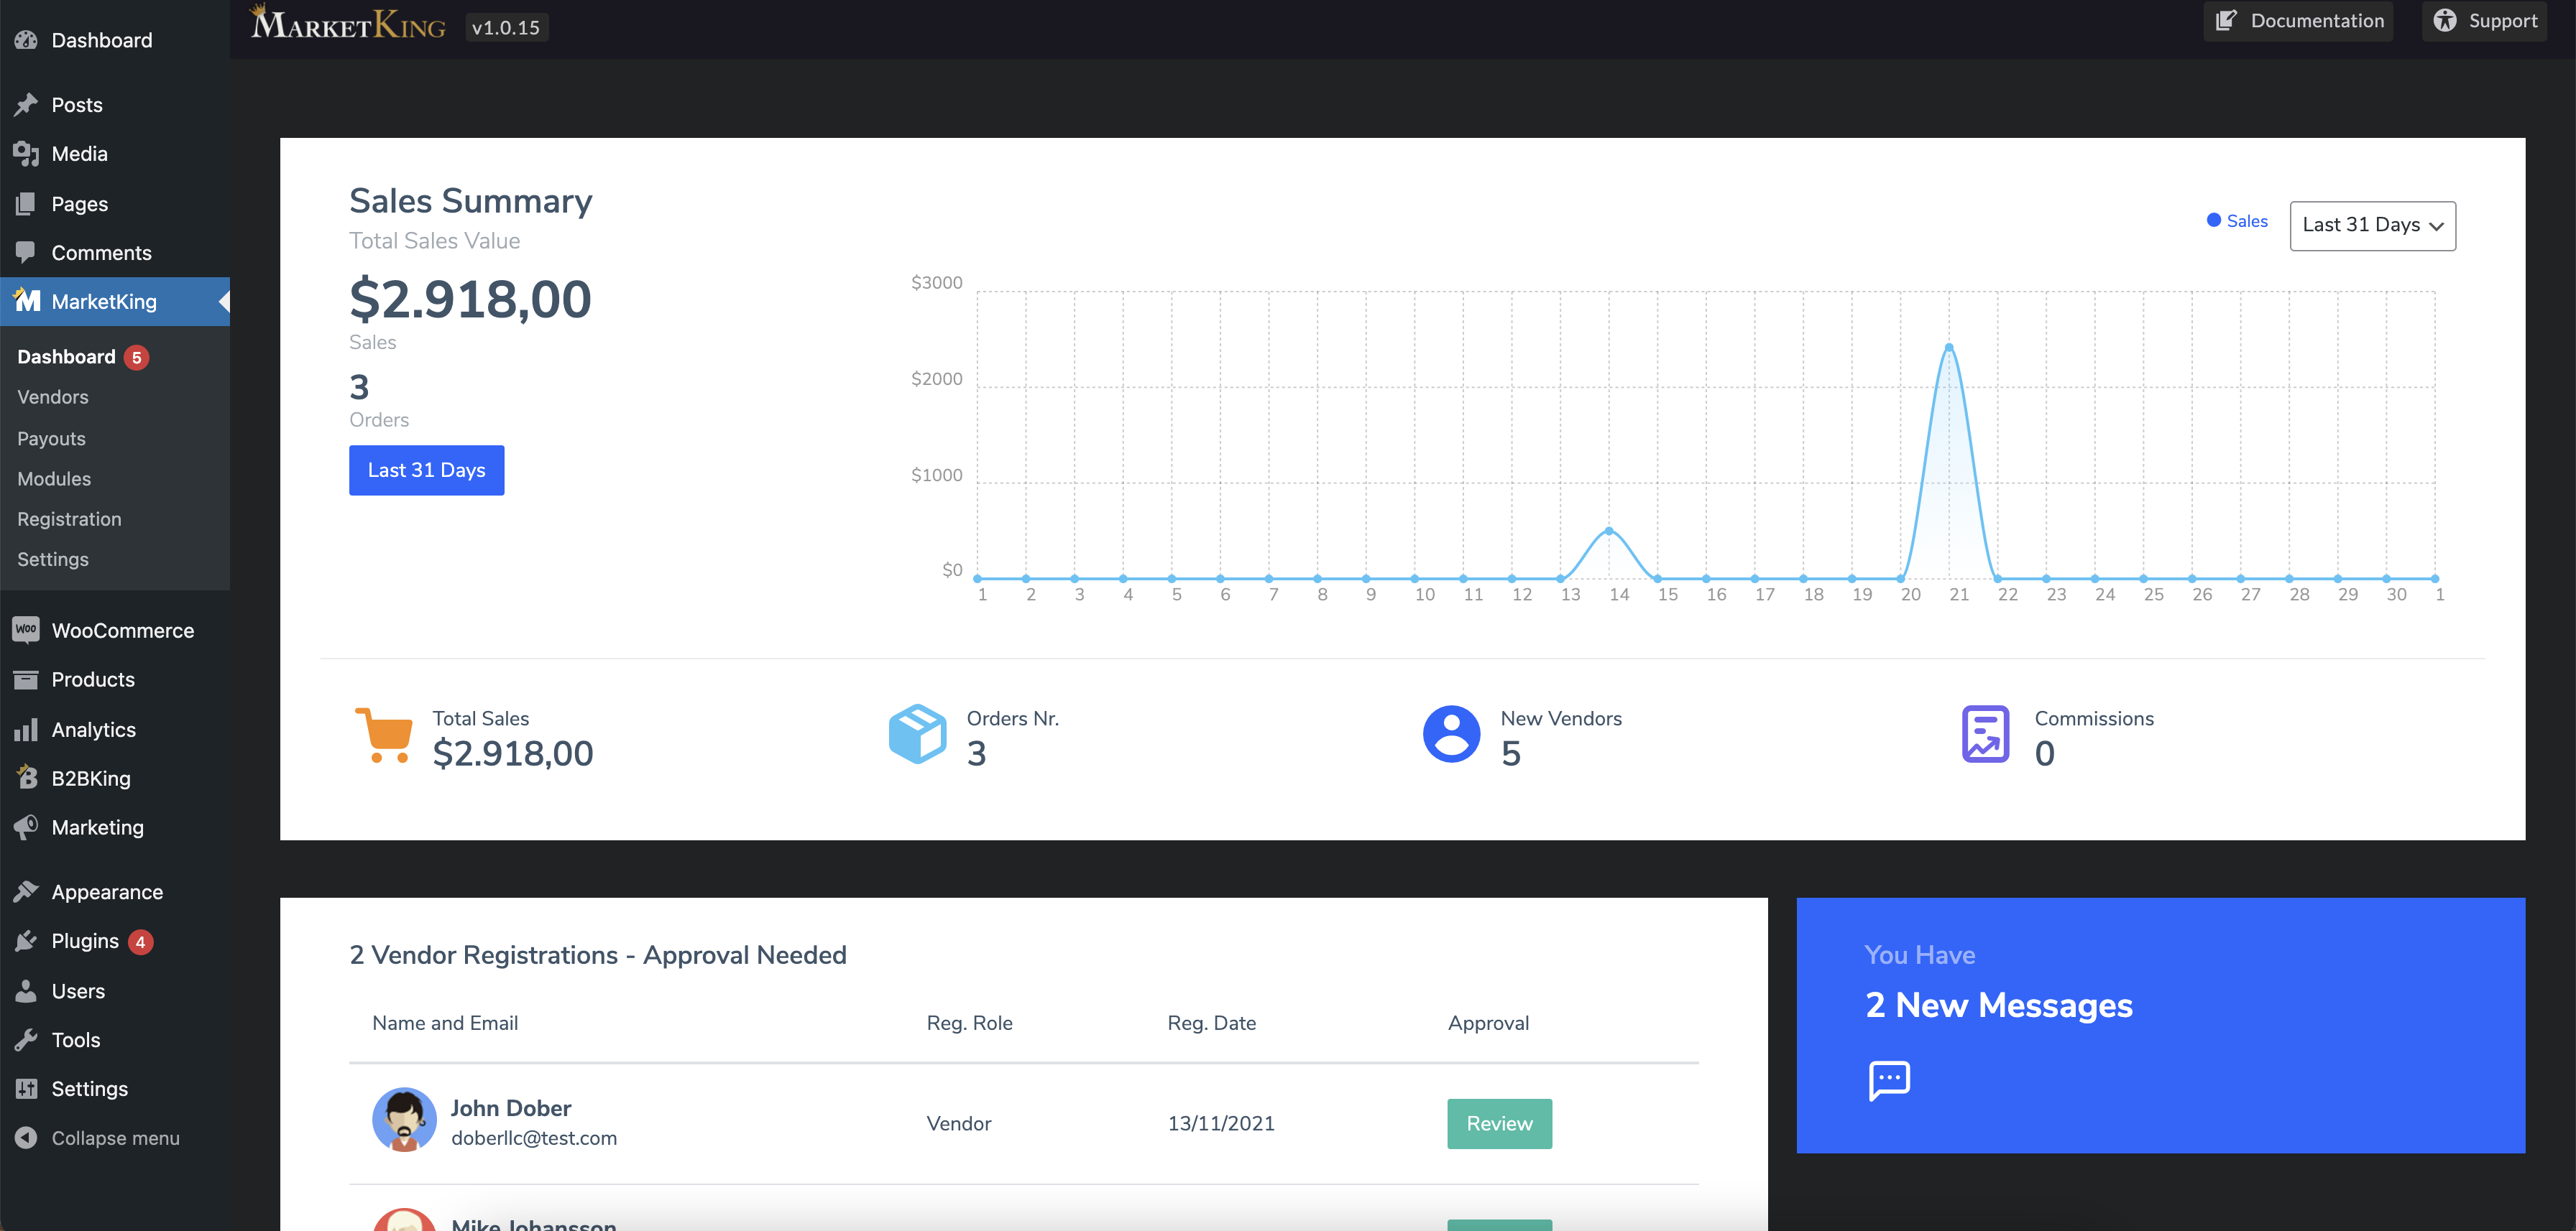
Task: Click John Dober's avatar picture
Action: 404,1120
